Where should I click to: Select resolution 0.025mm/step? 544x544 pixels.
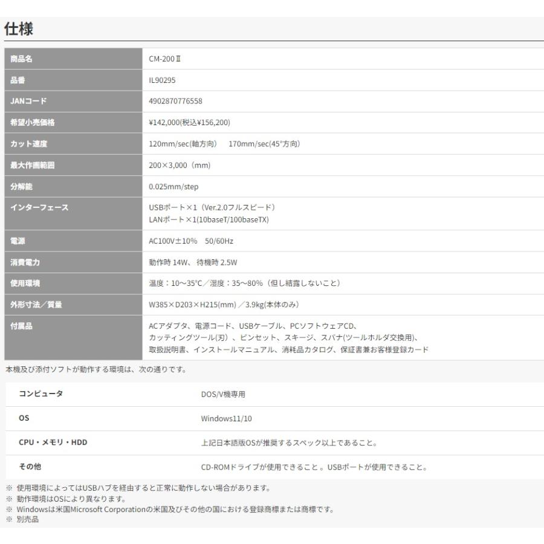click(x=173, y=187)
